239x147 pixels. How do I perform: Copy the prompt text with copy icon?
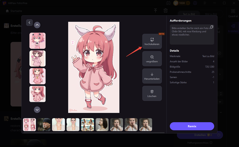(x=212, y=27)
